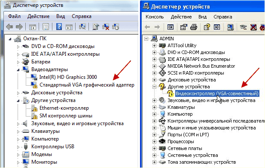
Task: Expand DVD и CD-ROM дисководы in the left window
Action: (x=18, y=47)
